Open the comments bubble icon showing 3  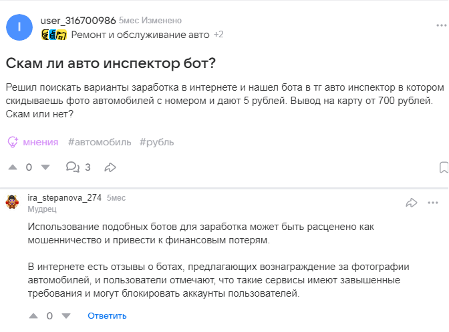(72, 167)
